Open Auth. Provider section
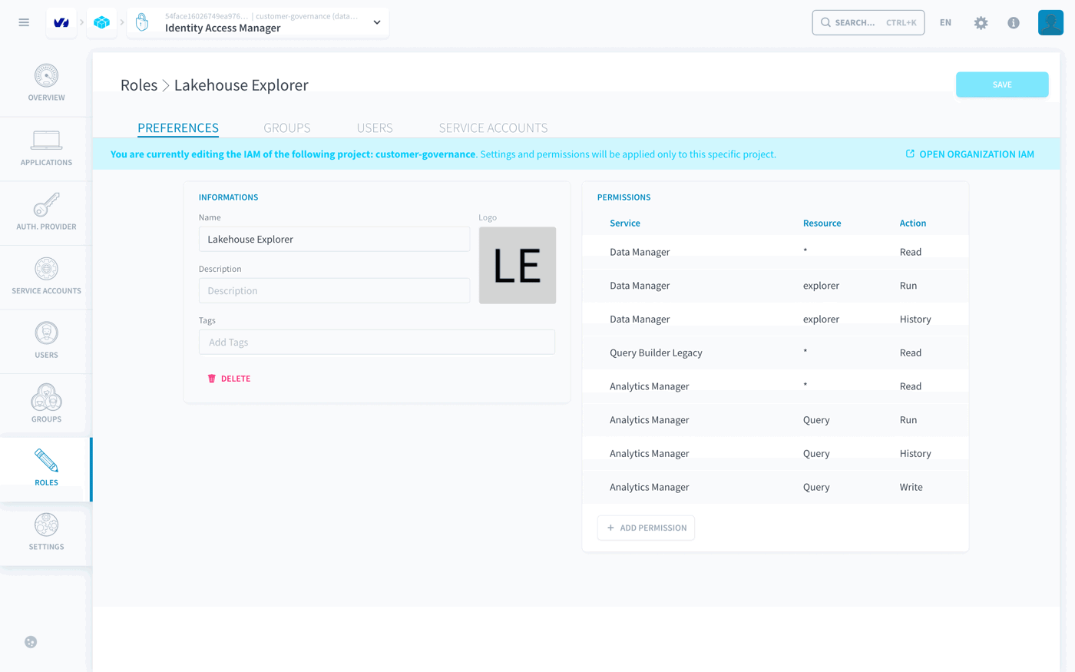Image resolution: width=1075 pixels, height=672 pixels. pos(46,213)
